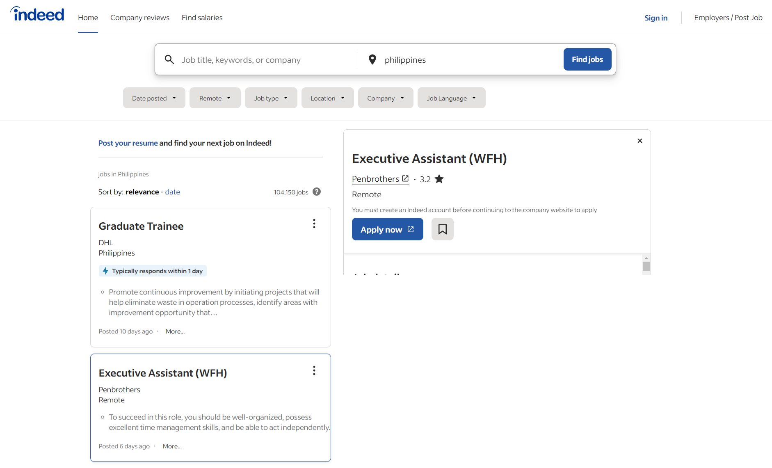The width and height of the screenshot is (772, 468).
Task: Click 'Posted 6 days ago' text
Action: 124,446
